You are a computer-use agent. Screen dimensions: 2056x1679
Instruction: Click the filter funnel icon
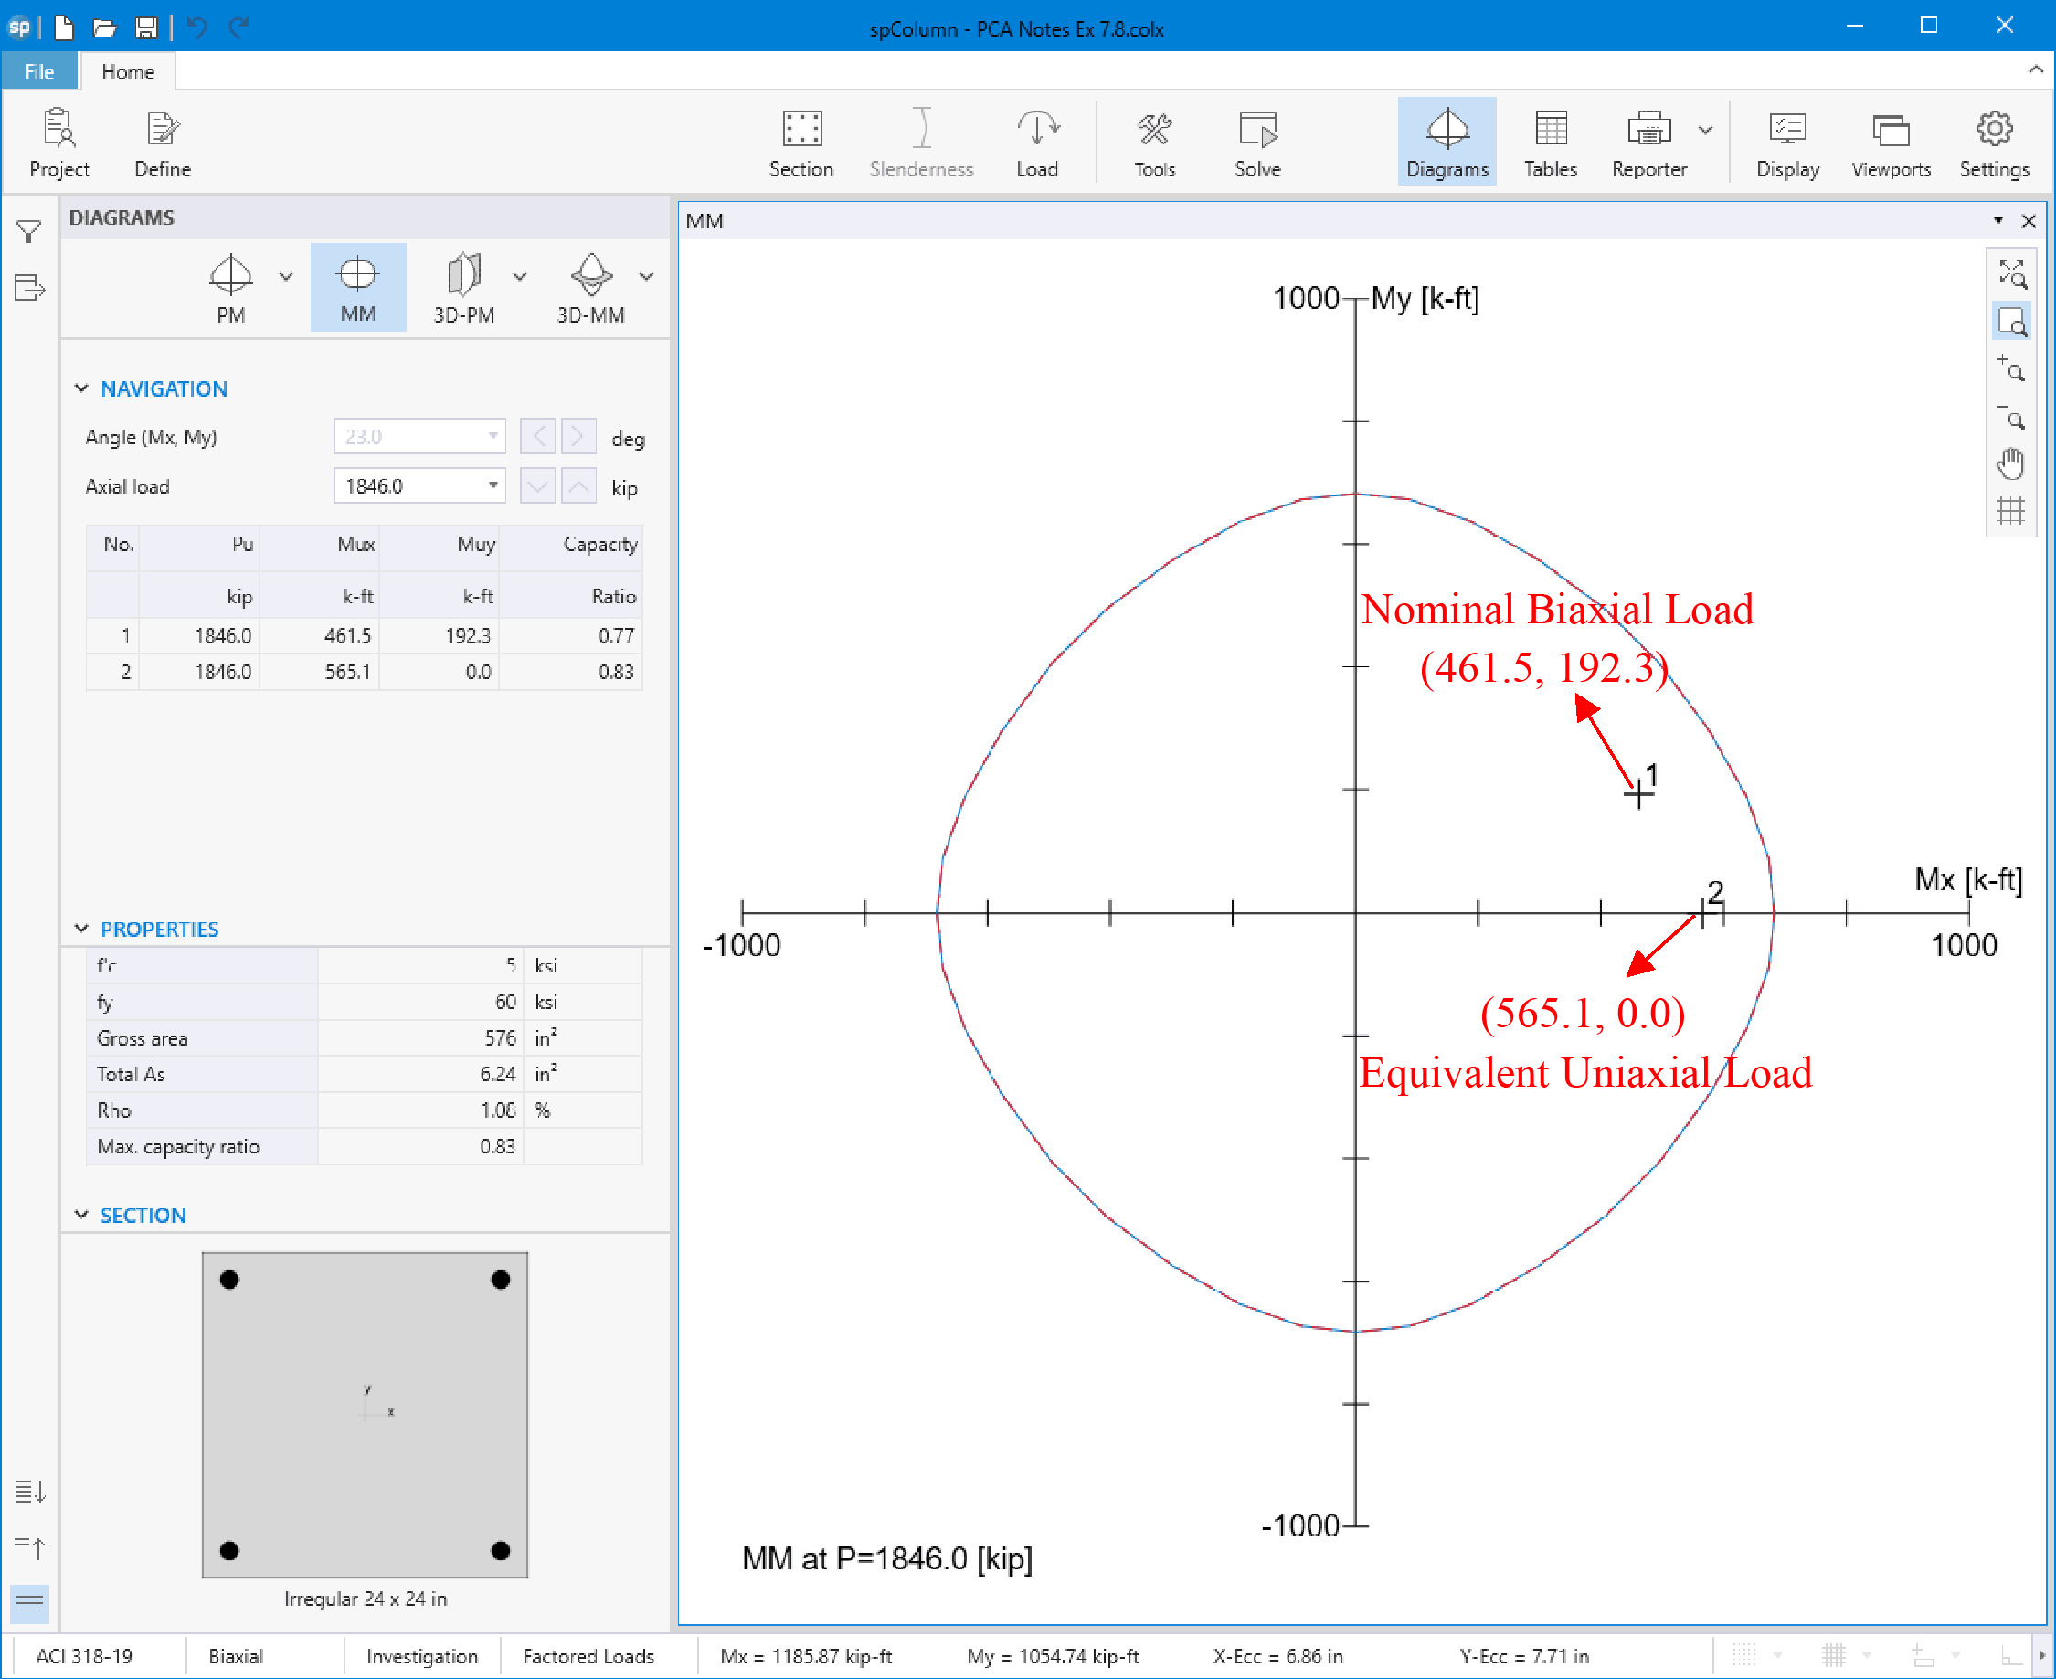click(x=29, y=231)
